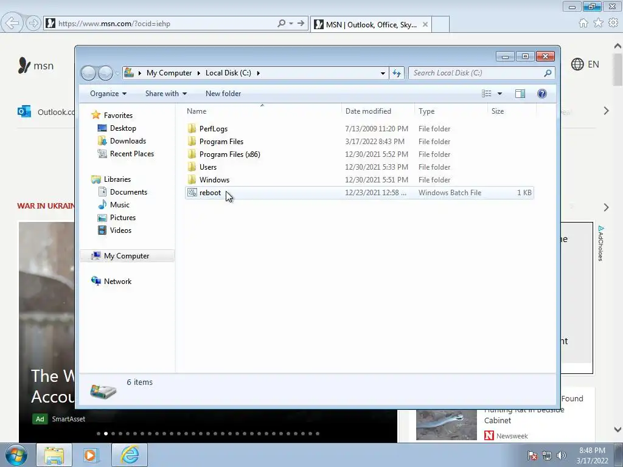Open a new blank browser tab
The width and height of the screenshot is (623, 467).
pos(440,24)
